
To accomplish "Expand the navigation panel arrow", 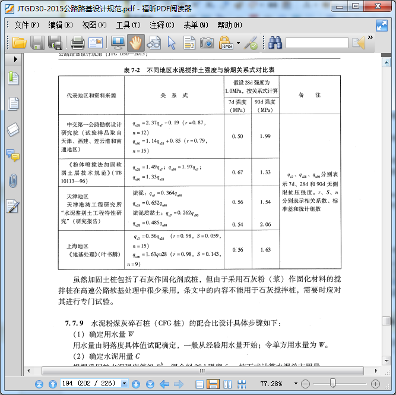I will 15,59.
